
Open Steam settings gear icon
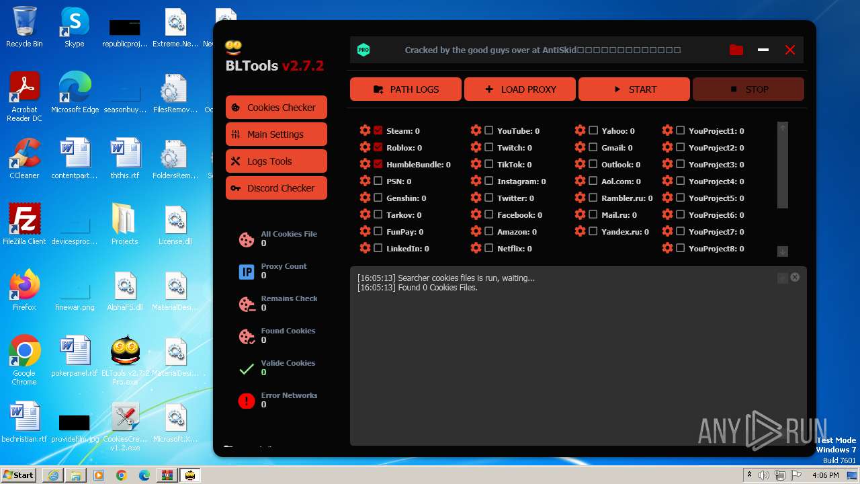365,130
